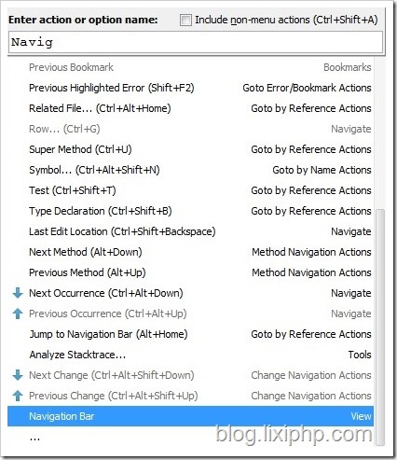Select Next Change (Ctrl+Alt+Shift+Down) text

pyautogui.click(x=112, y=375)
